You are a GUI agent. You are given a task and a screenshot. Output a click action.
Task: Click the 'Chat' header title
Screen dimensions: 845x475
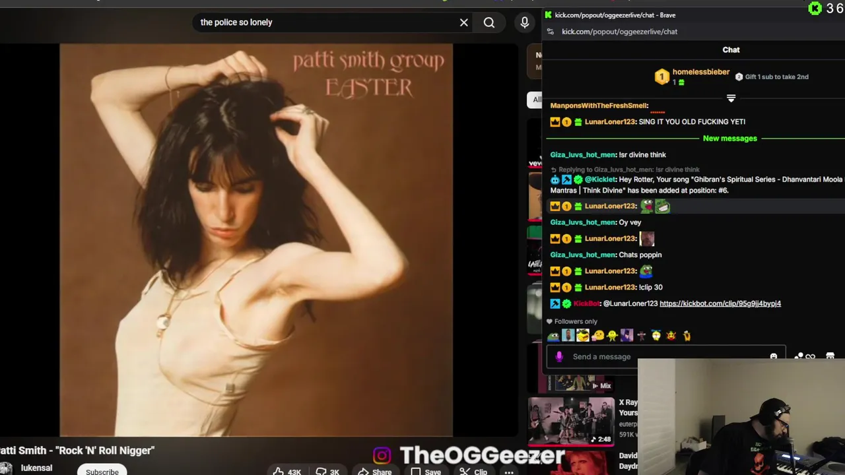point(731,49)
